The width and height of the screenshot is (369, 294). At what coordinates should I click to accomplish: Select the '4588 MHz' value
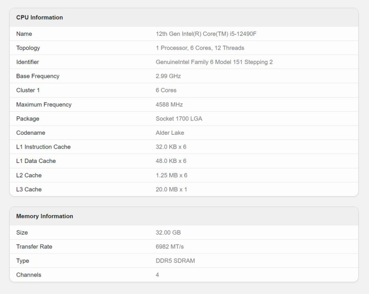tap(169, 104)
